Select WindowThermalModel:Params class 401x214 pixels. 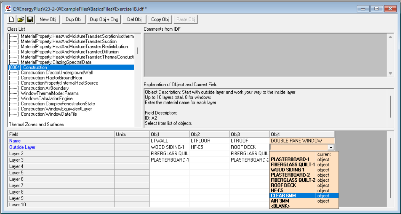[71, 93]
